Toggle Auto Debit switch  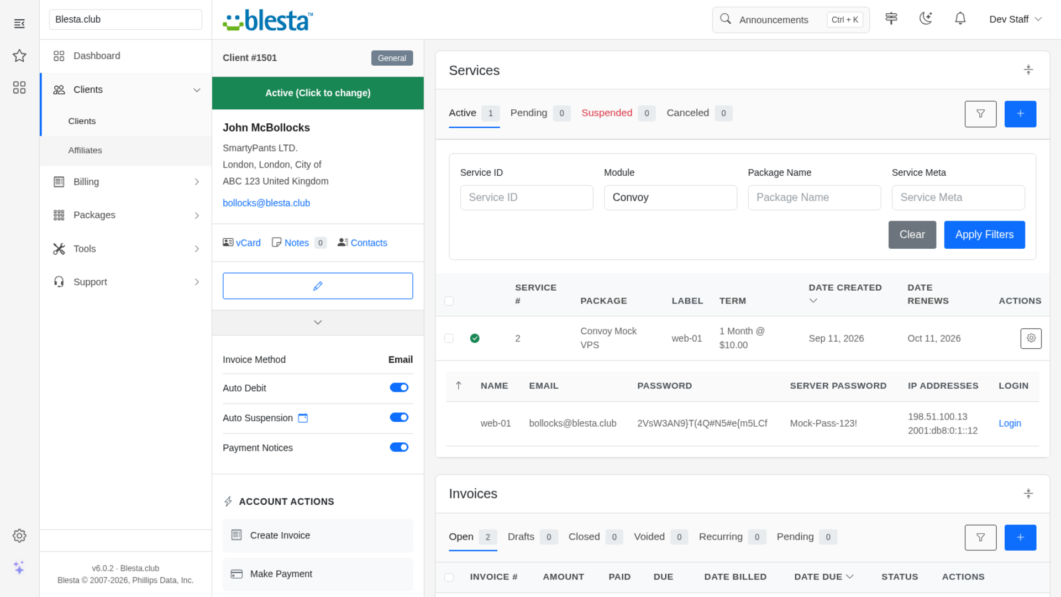pyautogui.click(x=399, y=387)
